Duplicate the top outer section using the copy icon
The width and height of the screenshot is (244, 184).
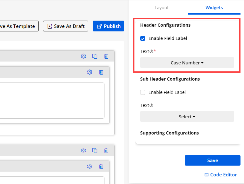[95, 56]
